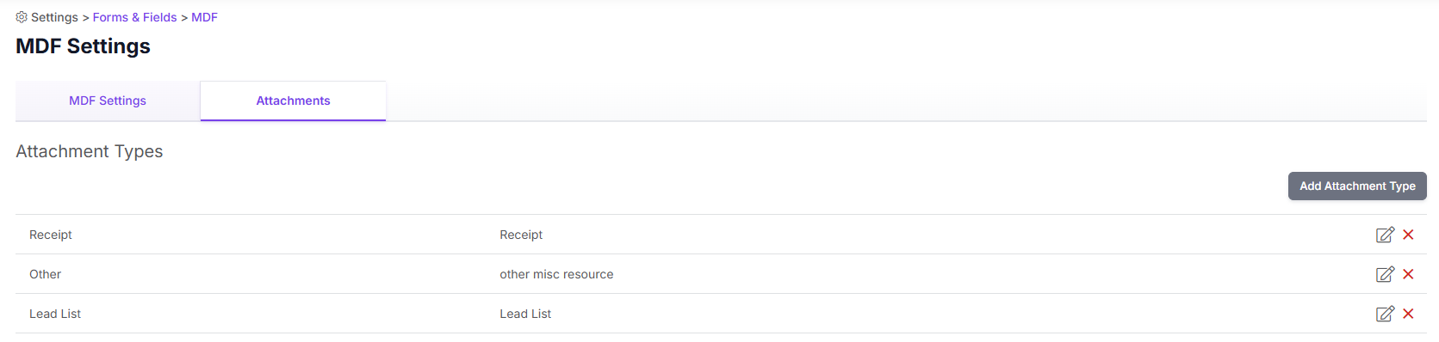Screen dimensions: 1439x342
Task: Delete the Other attachment type
Action: pos(1408,274)
